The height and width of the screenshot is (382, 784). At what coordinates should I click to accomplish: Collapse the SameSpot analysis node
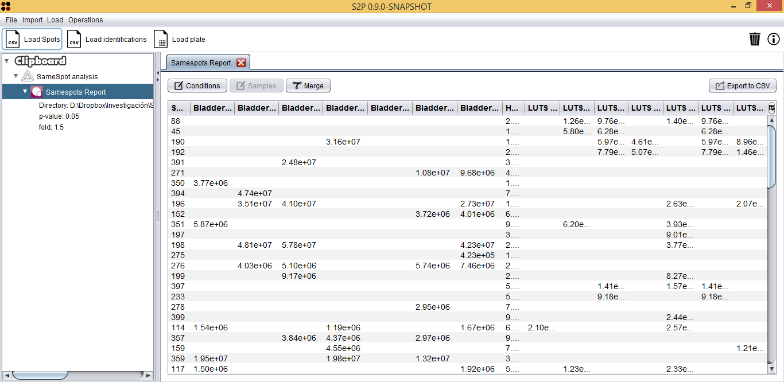tap(16, 76)
